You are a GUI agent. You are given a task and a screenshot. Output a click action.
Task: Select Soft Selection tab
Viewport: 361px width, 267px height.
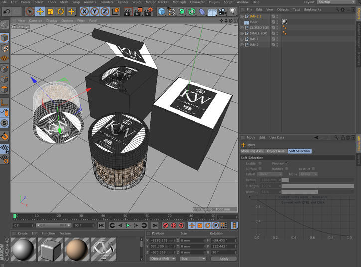[x=299, y=151]
